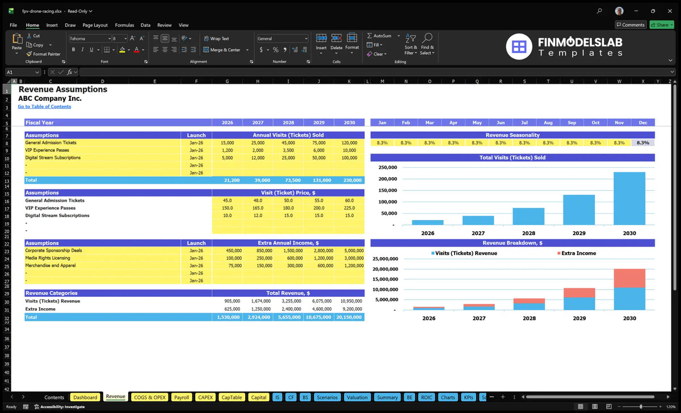Open the font size dropdown
This screenshot has height=413, width=681.
[x=125, y=39]
